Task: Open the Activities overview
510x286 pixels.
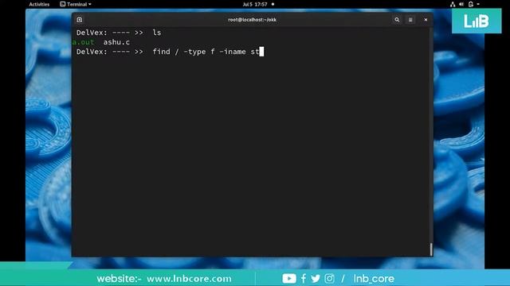Action: [x=39, y=4]
